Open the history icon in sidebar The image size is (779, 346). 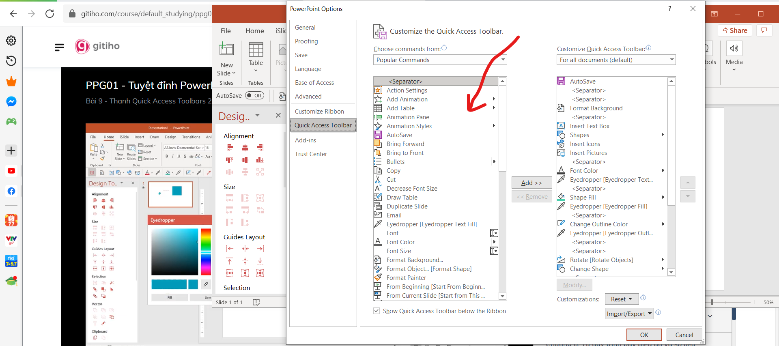point(11,61)
